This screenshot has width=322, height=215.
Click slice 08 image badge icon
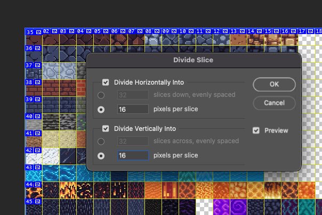[x=157, y=31]
